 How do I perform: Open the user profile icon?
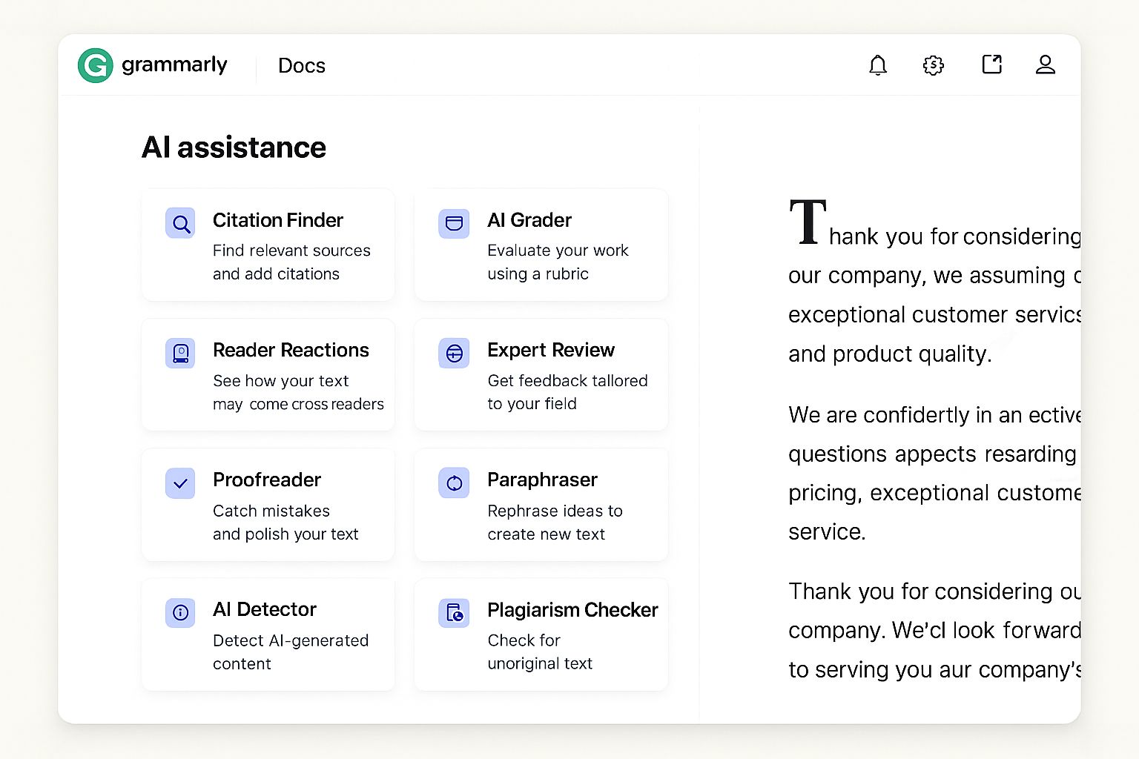point(1046,64)
